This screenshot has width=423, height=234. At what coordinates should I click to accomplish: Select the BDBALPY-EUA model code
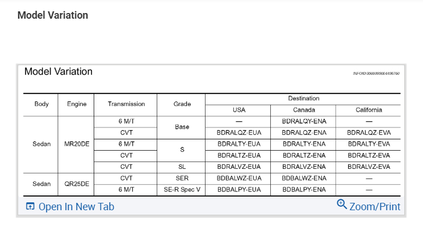(x=239, y=189)
